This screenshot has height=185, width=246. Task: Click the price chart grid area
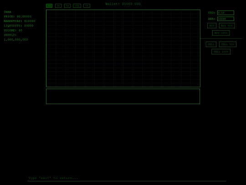(x=123, y=48)
